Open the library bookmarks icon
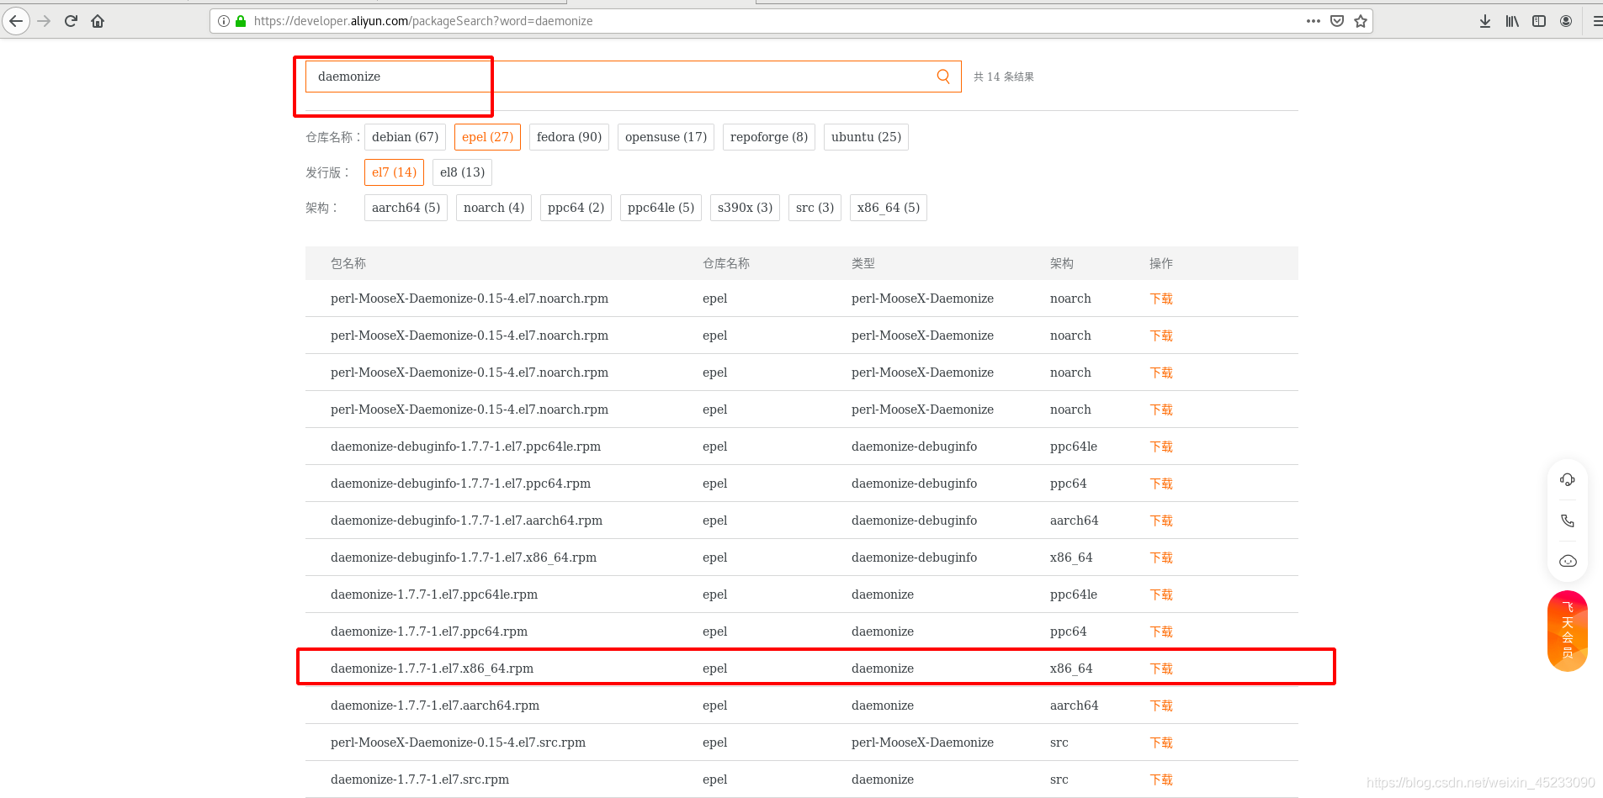The height and width of the screenshot is (798, 1603). tap(1512, 21)
